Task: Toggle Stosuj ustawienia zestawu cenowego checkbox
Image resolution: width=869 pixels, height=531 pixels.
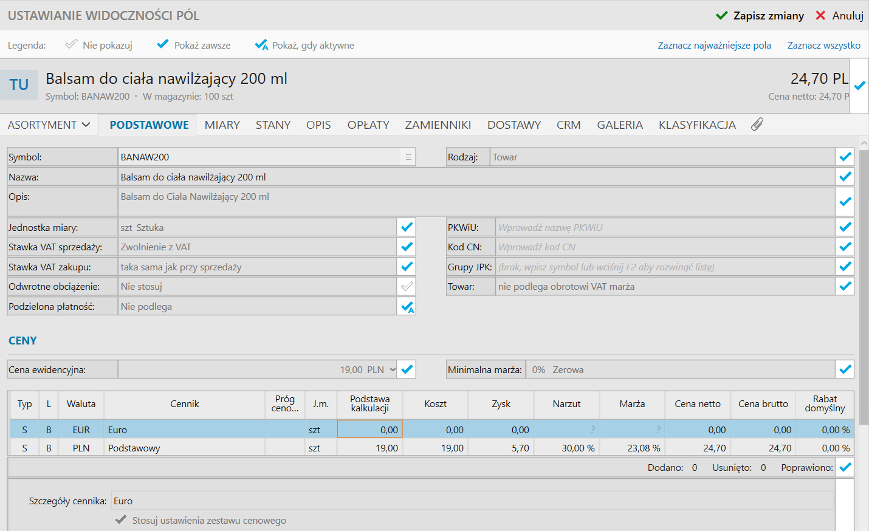Action: tap(121, 520)
